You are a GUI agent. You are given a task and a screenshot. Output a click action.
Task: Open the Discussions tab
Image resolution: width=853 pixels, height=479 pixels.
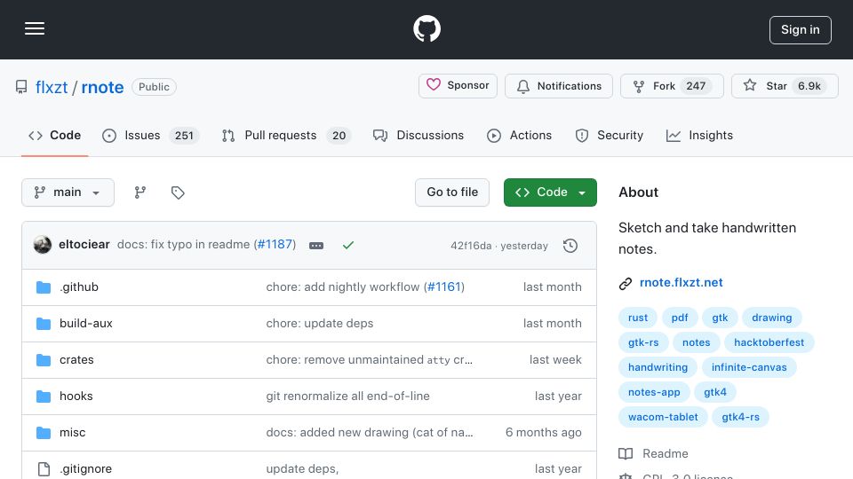pos(419,135)
